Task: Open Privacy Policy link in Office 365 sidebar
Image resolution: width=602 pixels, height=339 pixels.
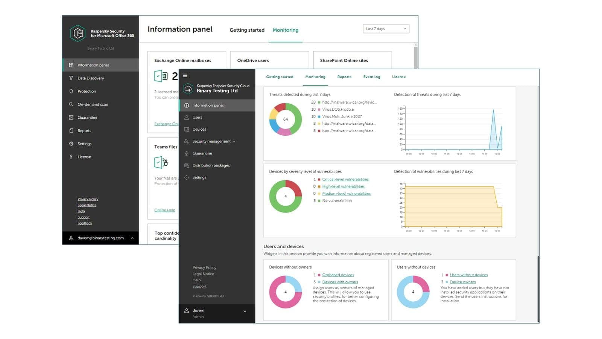Action: tap(88, 199)
